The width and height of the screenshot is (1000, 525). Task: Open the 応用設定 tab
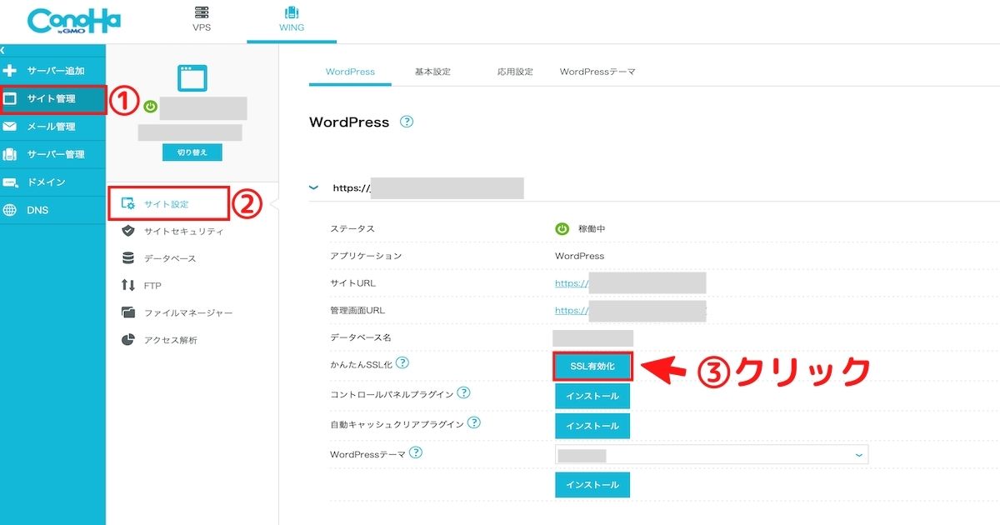[x=515, y=72]
